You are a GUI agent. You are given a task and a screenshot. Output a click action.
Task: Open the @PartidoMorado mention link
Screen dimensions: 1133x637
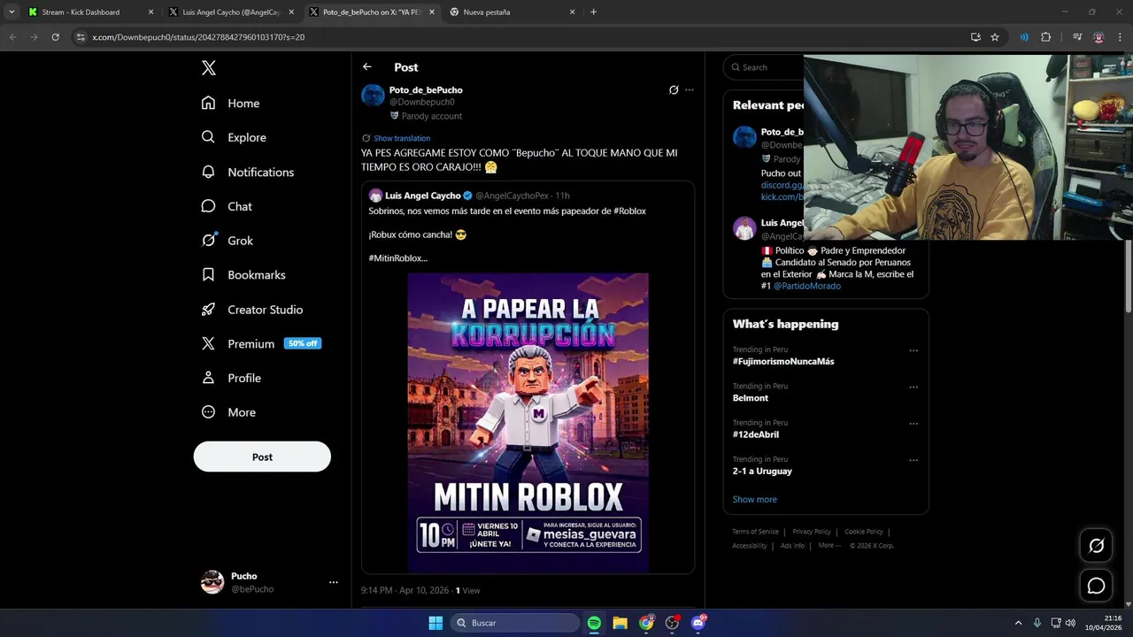(x=807, y=286)
